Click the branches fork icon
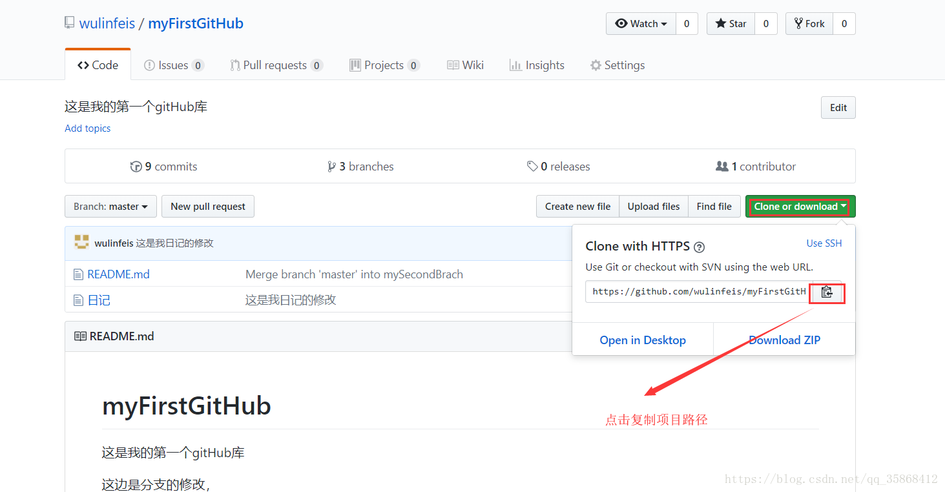Image resolution: width=945 pixels, height=492 pixels. coord(331,167)
